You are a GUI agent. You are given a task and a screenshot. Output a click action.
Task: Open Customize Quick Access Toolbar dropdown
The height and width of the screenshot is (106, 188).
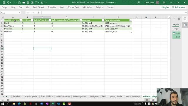[46, 3]
